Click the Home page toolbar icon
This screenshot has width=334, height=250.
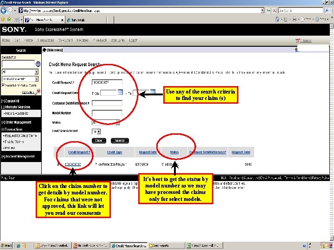pyautogui.click(x=277, y=19)
